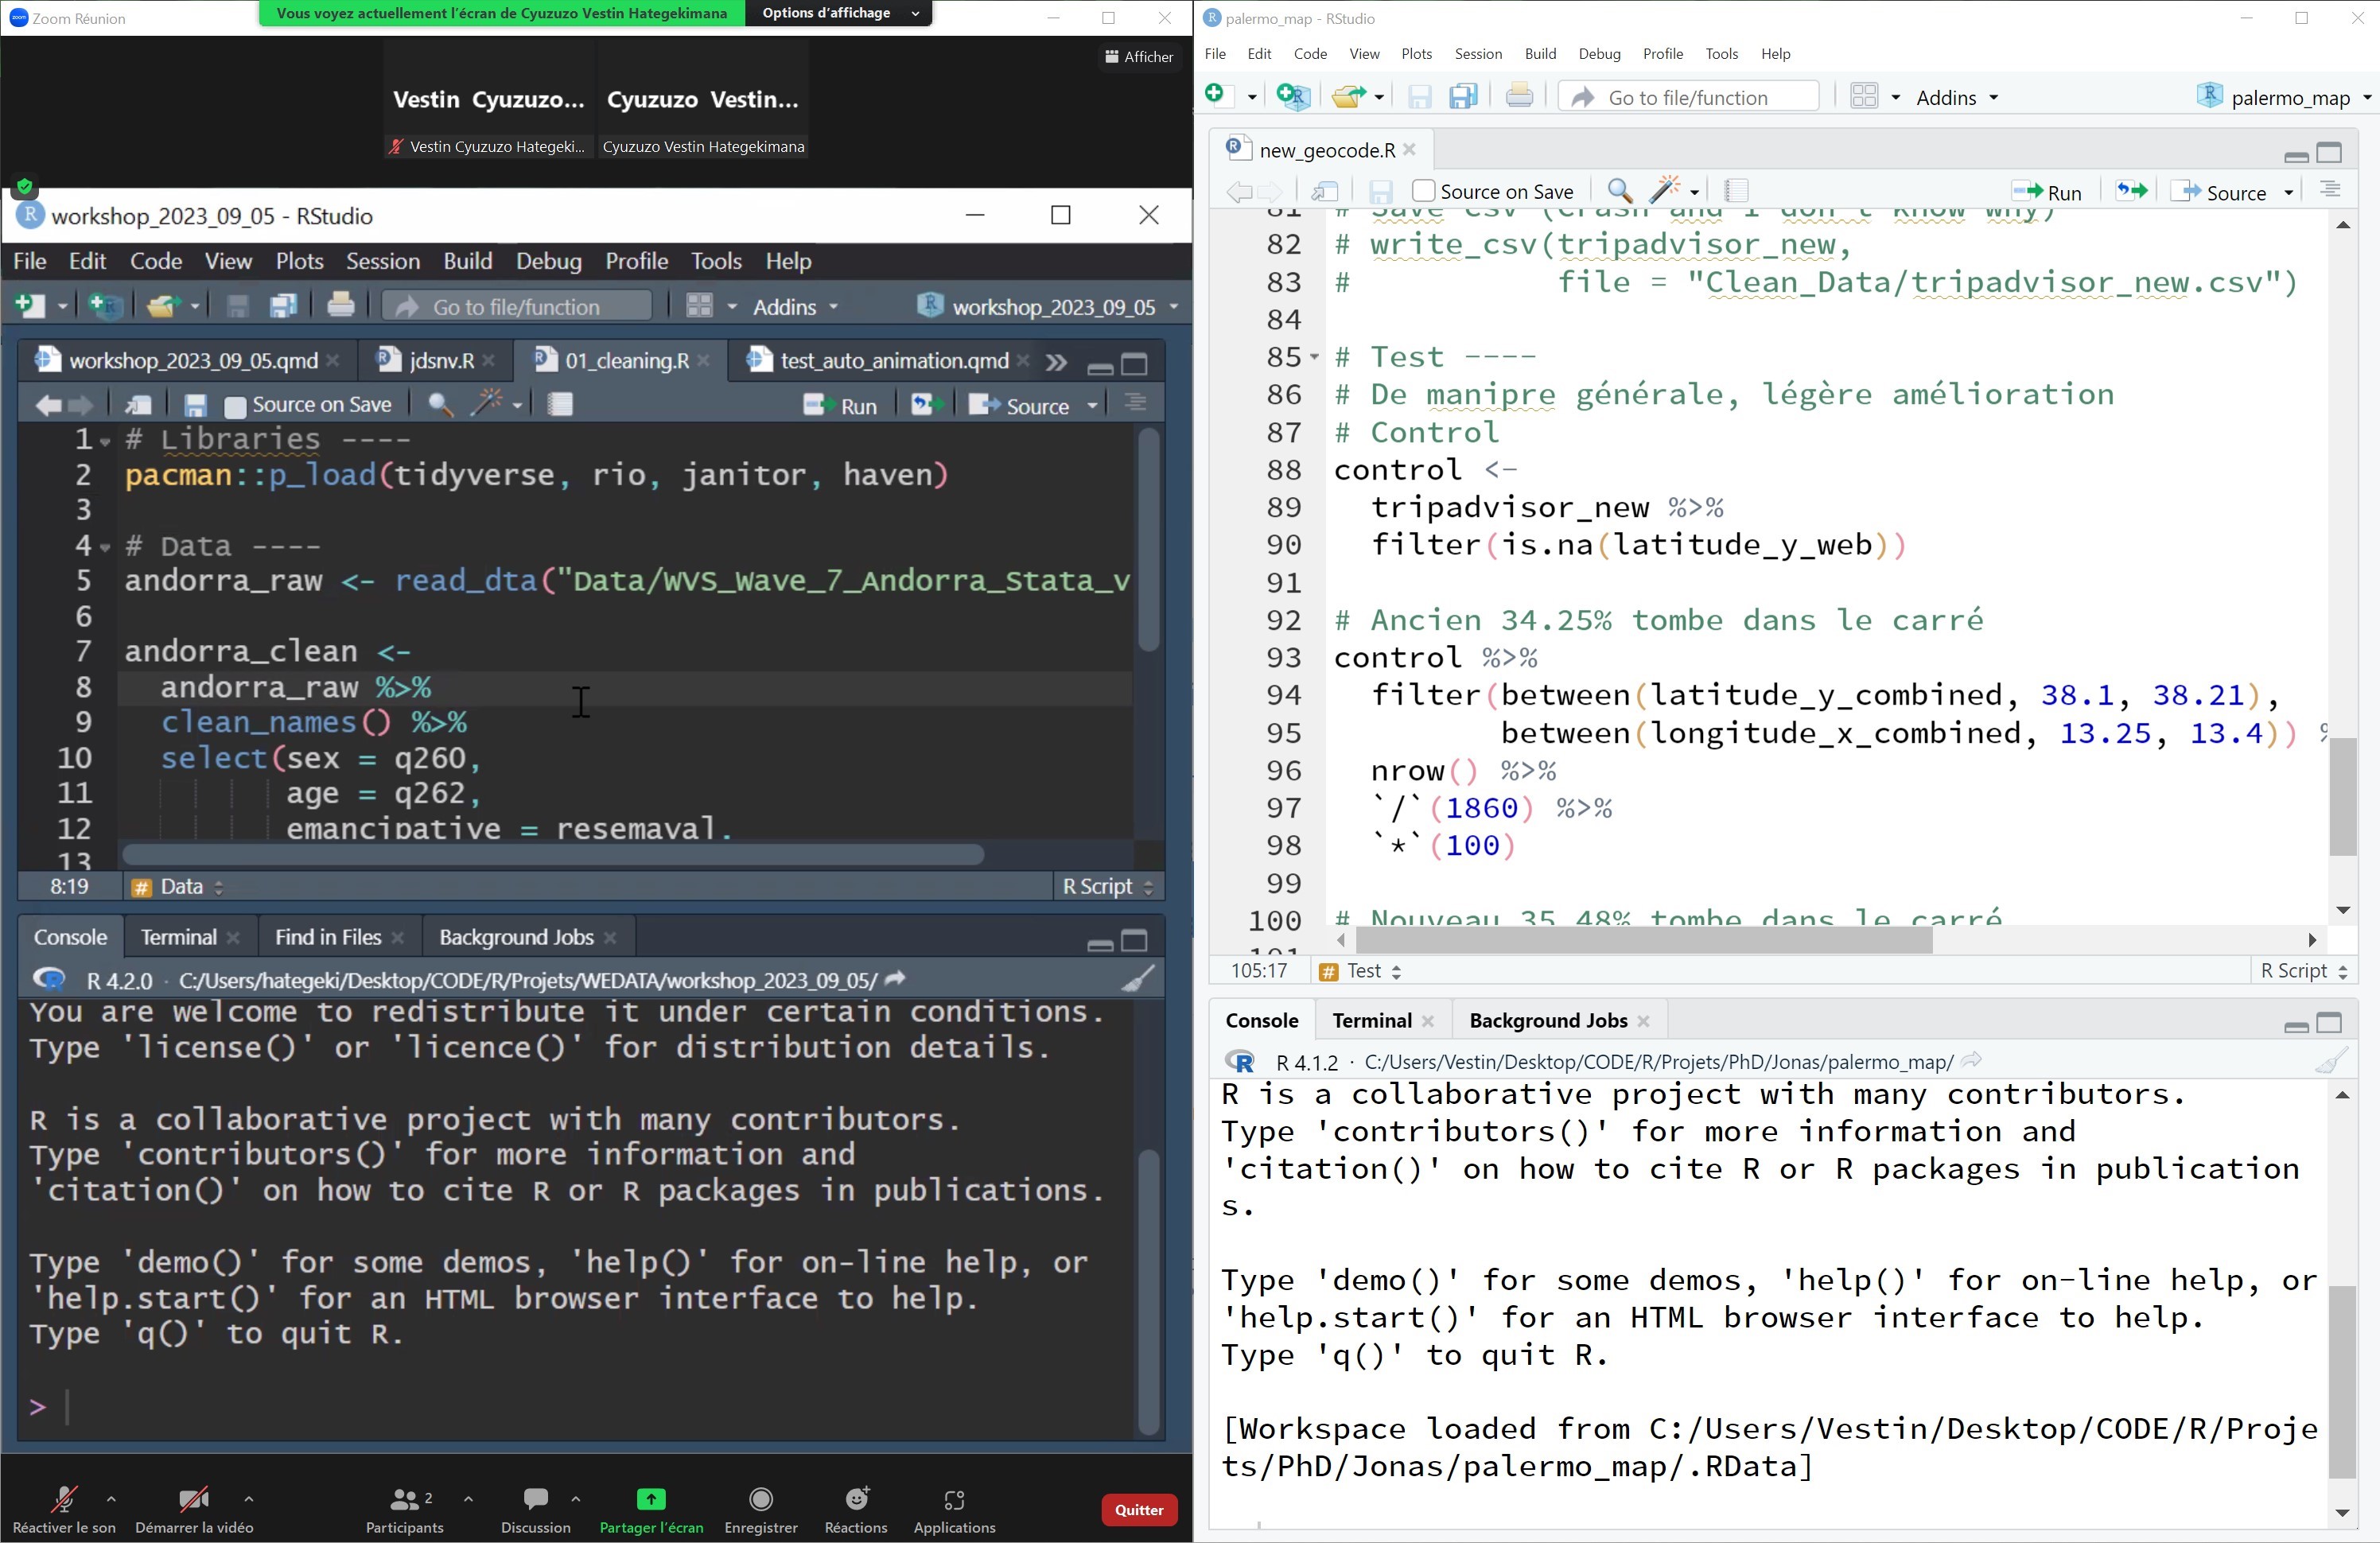Click the save all documents icon in right RStudio

[x=1463, y=97]
